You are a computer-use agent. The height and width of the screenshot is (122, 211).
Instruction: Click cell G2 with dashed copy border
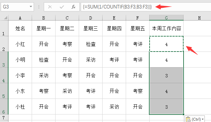[166, 44]
